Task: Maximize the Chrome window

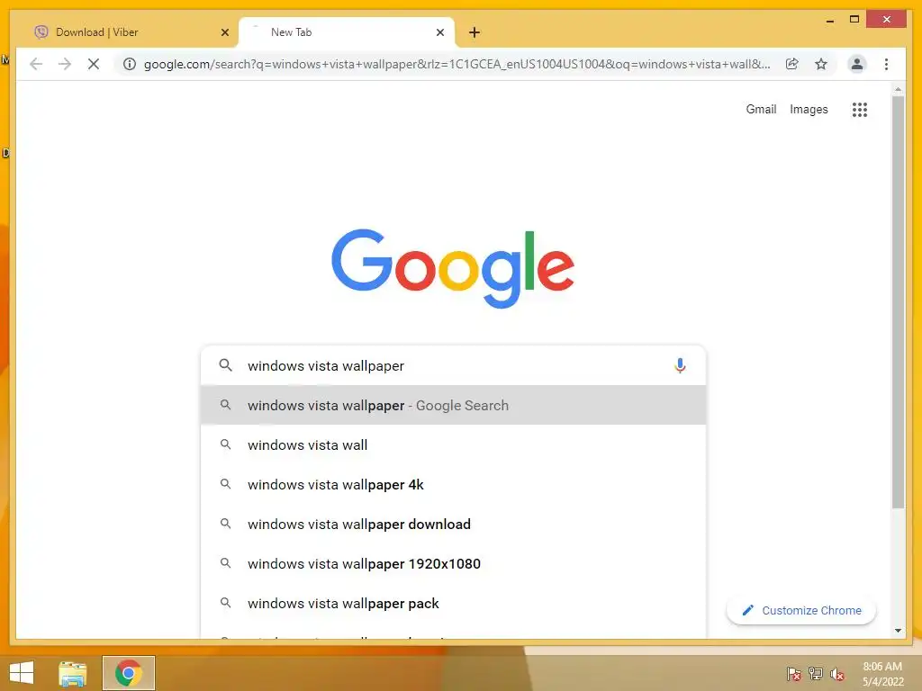Action: (x=854, y=20)
